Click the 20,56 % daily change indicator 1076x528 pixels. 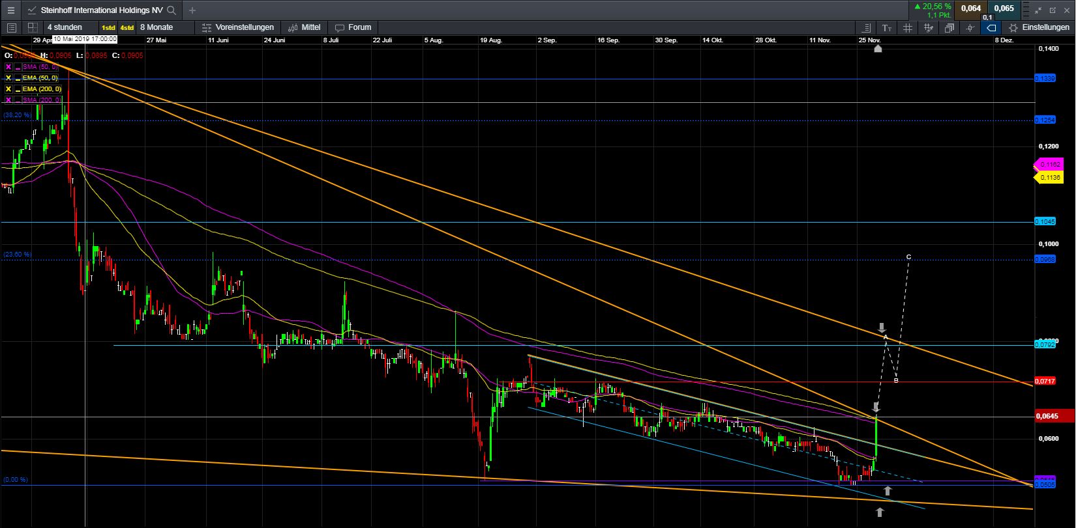933,6
